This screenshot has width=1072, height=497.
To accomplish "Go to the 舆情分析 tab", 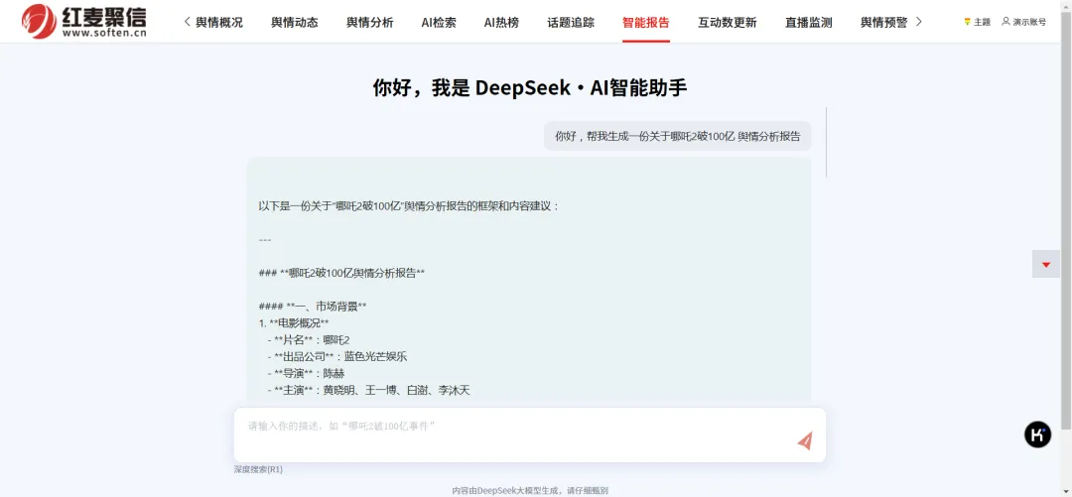I will point(369,22).
